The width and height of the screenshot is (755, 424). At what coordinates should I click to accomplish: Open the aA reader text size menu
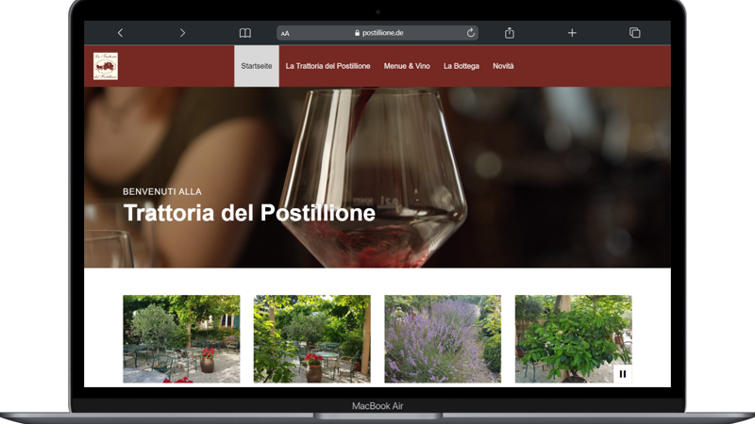point(285,33)
